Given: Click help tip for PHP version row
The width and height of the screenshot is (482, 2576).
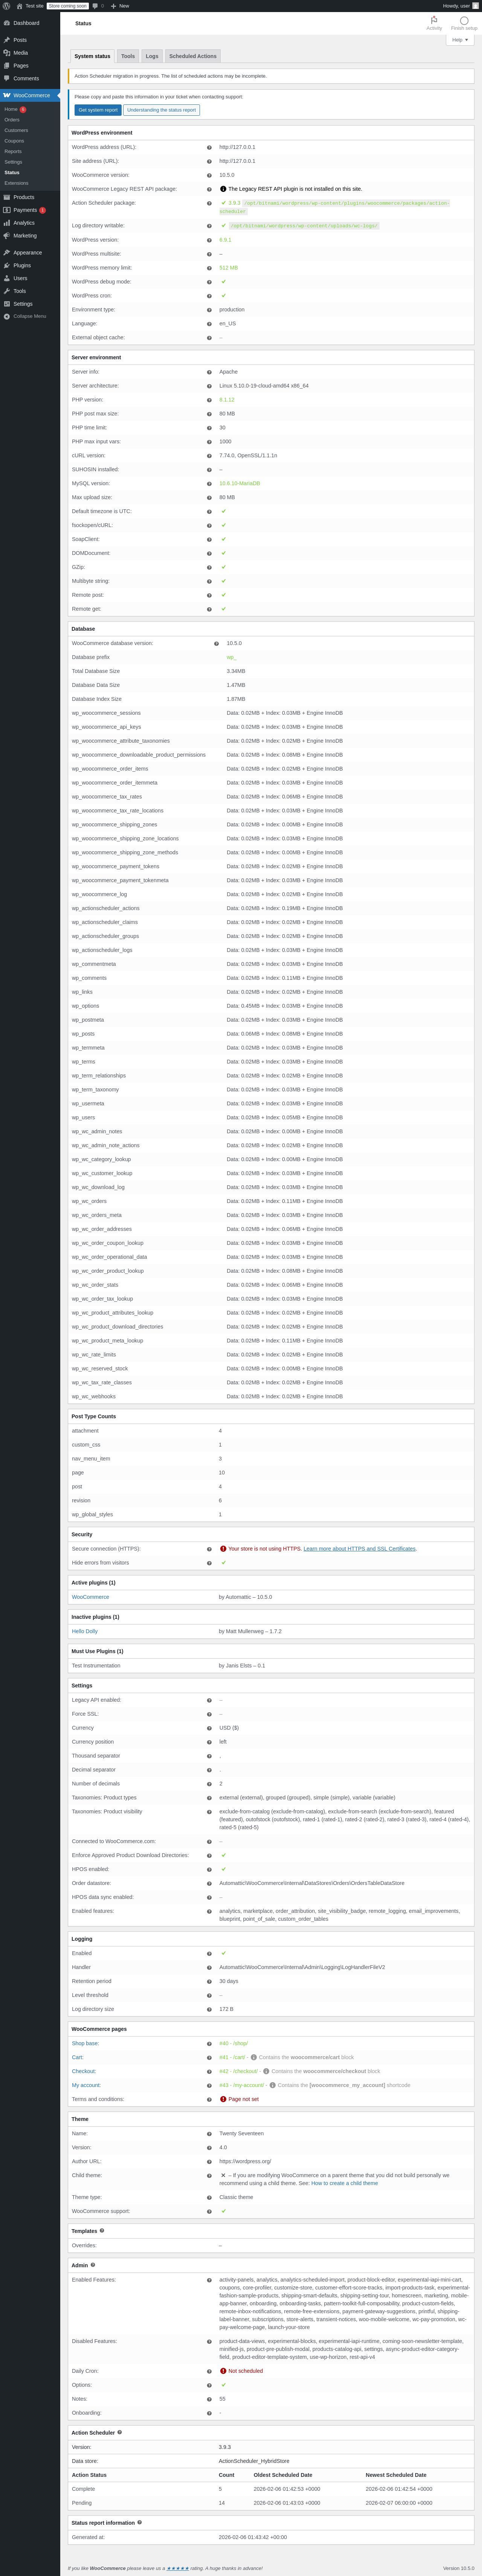Looking at the screenshot, I should tap(210, 400).
